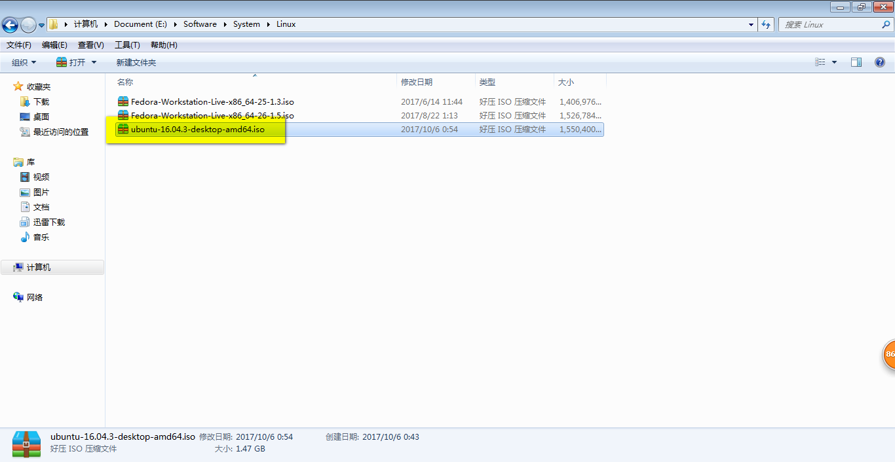Viewport: 895px width, 462px height.
Task: Open the view options dropdown arrow
Action: tap(834, 62)
